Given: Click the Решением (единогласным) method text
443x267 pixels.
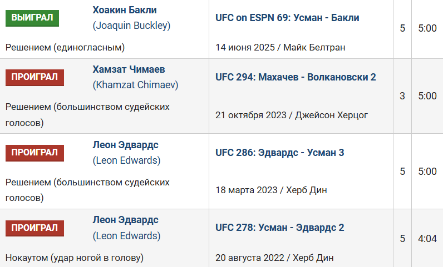Looking at the screenshot, I should (65, 47).
